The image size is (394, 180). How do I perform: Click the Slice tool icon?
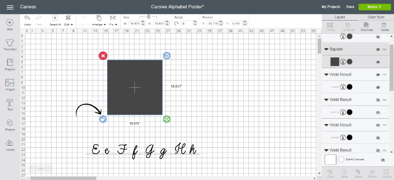pyautogui.click(x=330, y=172)
